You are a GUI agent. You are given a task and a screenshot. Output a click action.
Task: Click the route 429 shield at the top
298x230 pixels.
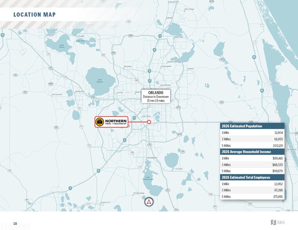[x=130, y=36]
